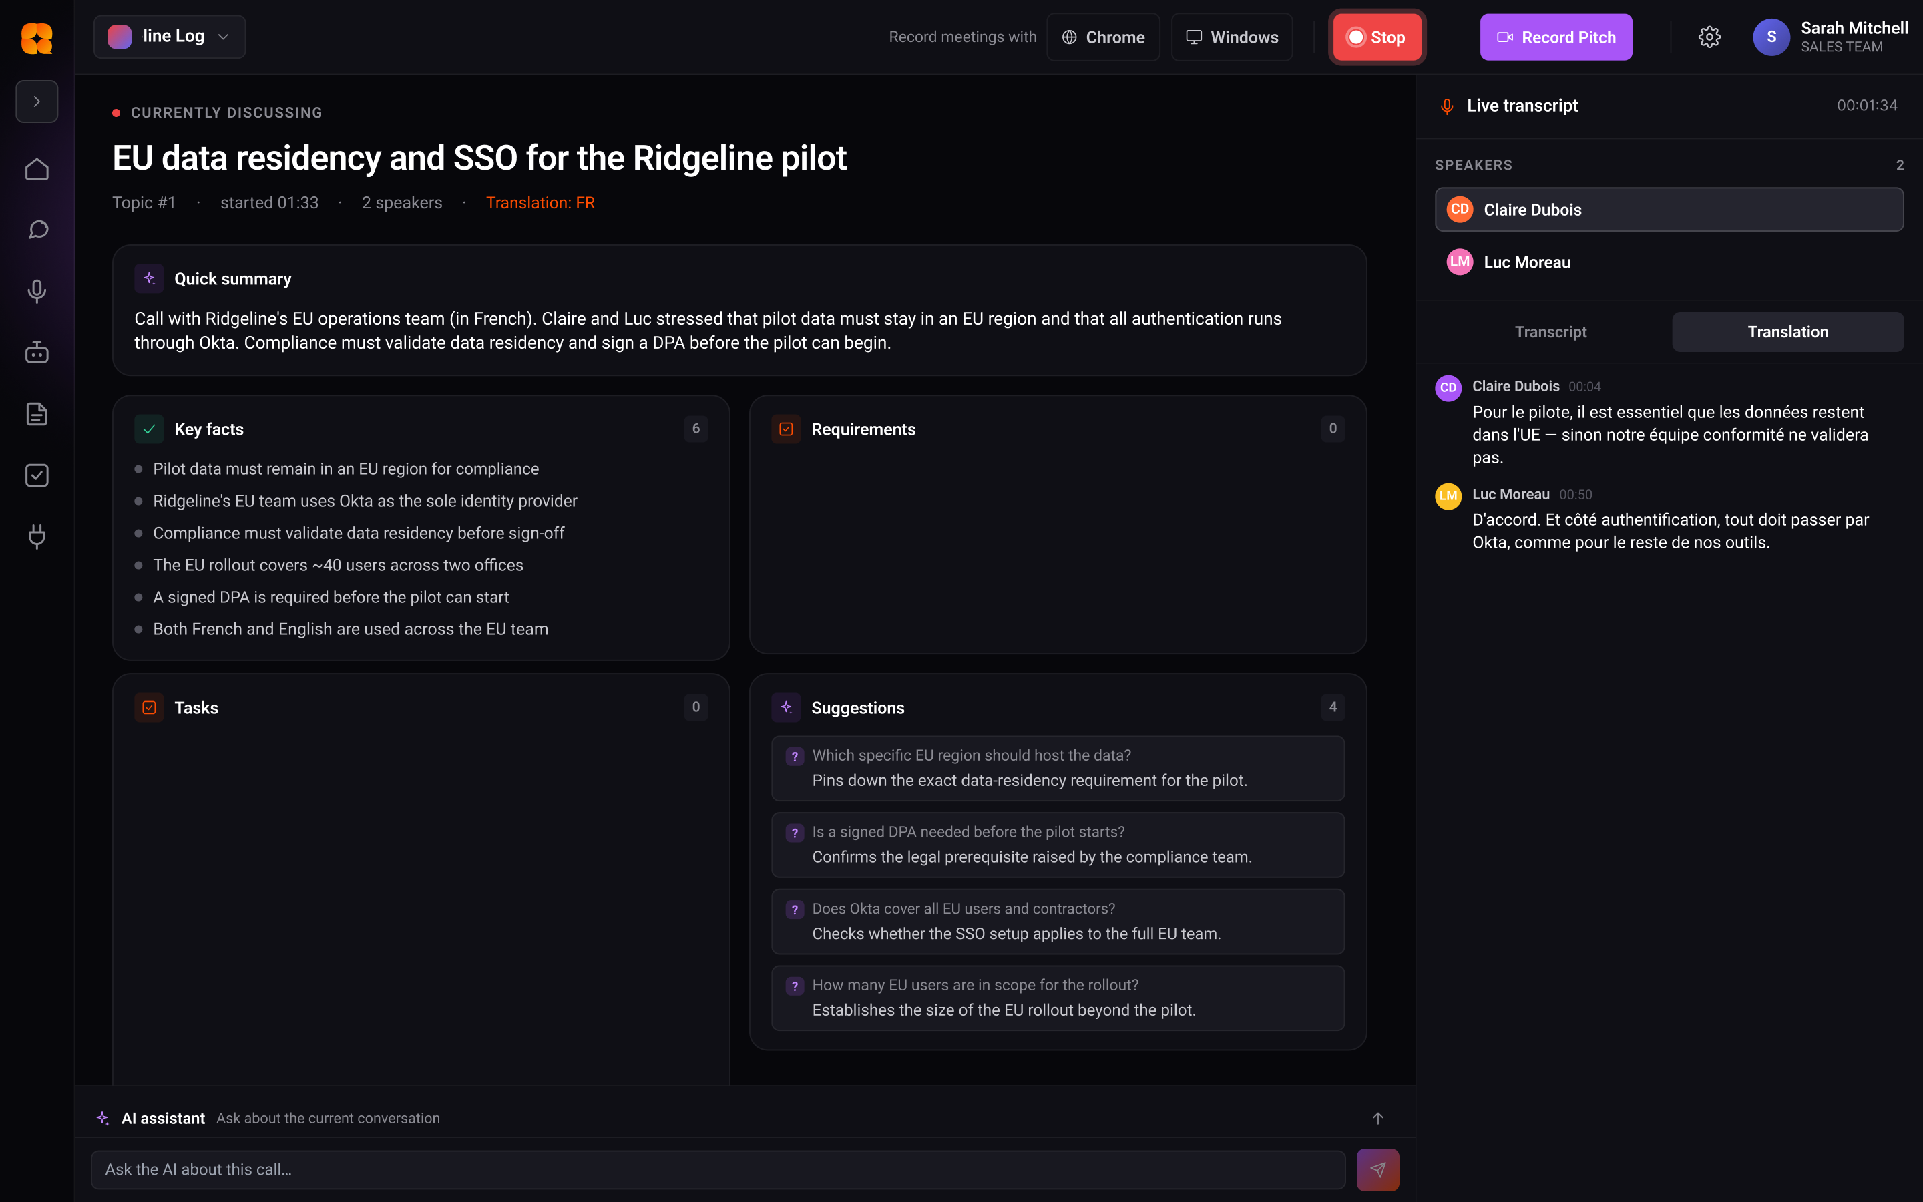Open the microphone sidebar icon
This screenshot has width=1923, height=1202.
tap(37, 291)
